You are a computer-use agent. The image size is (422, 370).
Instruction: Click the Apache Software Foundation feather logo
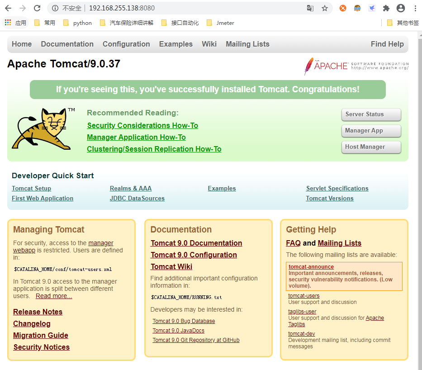356,66
